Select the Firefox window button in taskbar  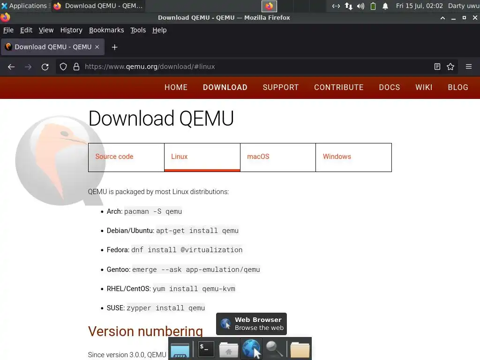click(98, 6)
